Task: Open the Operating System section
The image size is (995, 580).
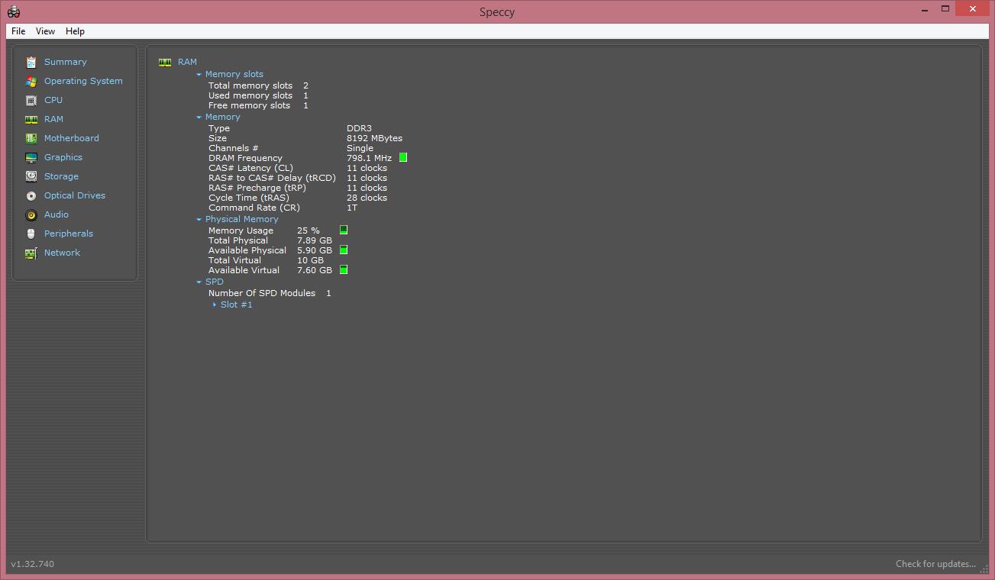Action: (83, 81)
